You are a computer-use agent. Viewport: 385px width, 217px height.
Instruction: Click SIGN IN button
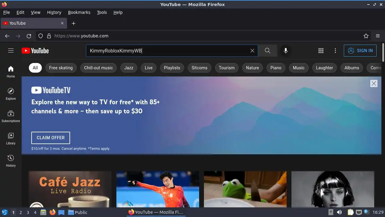pyautogui.click(x=360, y=51)
